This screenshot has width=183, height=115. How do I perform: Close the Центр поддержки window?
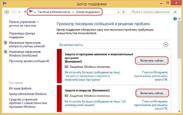[x=176, y=3]
